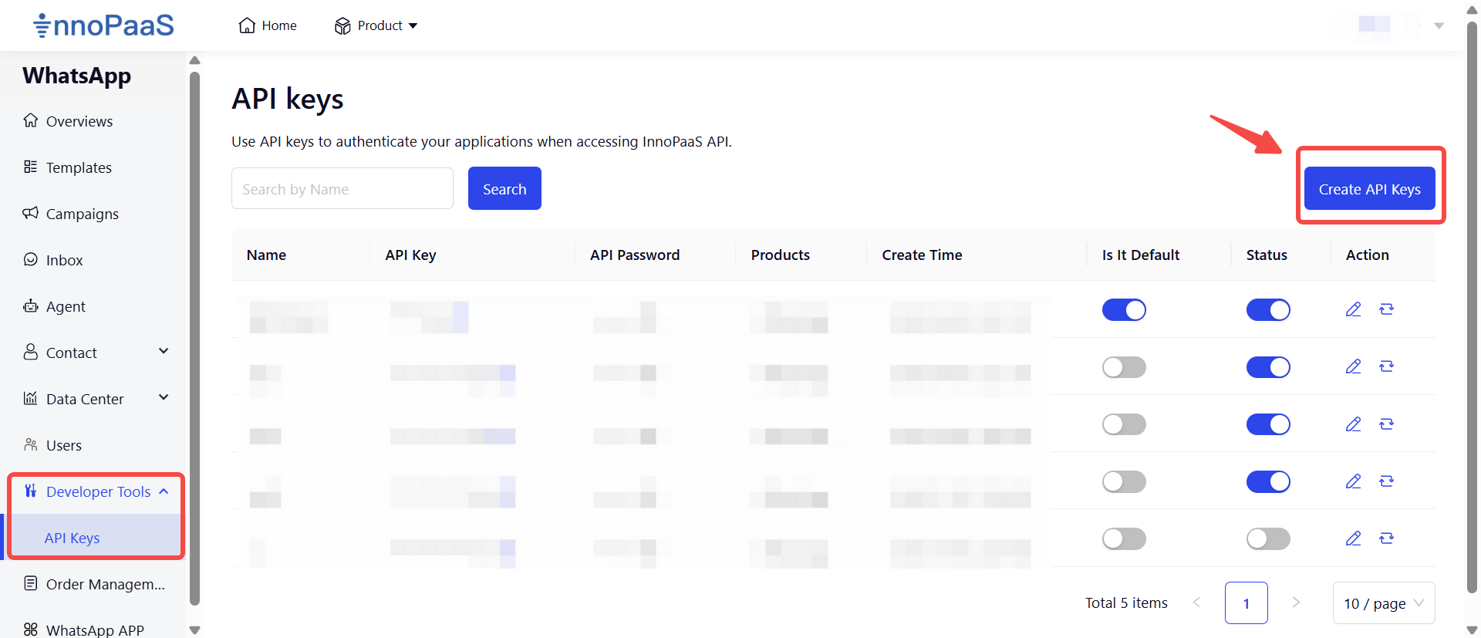
Task: Click the Create API Keys button
Action: click(x=1370, y=188)
